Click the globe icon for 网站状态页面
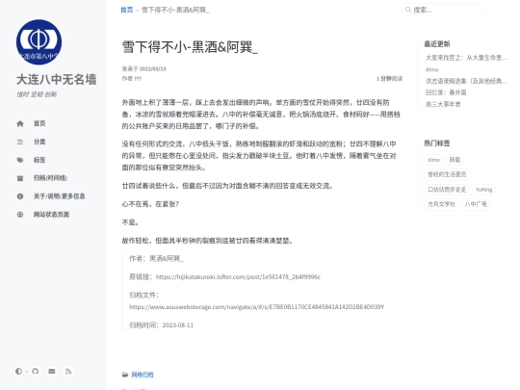 coord(20,215)
